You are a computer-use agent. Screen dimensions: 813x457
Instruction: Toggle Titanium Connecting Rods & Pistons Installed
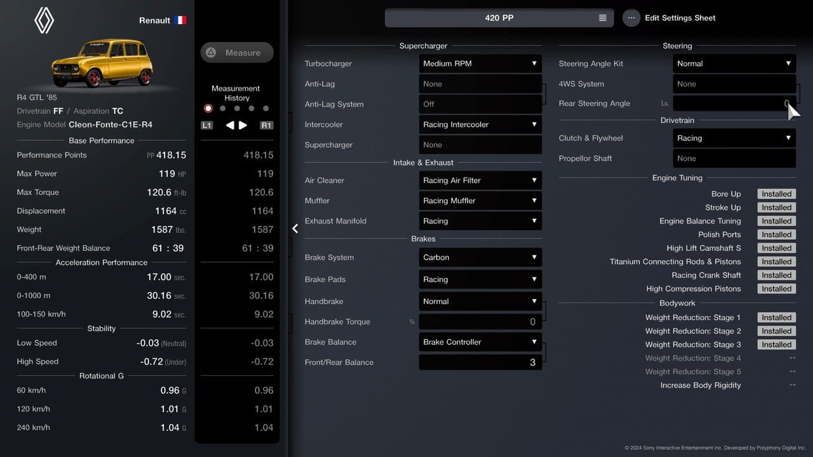(x=776, y=262)
